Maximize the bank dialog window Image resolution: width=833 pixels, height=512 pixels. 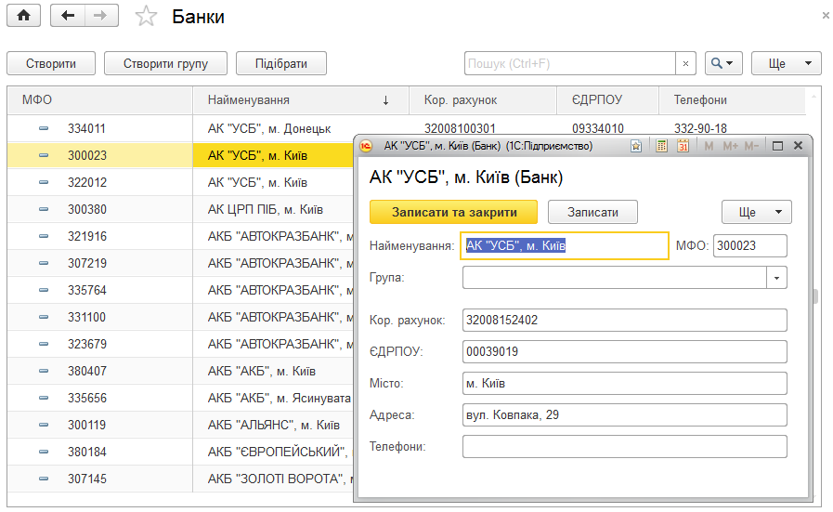pos(777,146)
